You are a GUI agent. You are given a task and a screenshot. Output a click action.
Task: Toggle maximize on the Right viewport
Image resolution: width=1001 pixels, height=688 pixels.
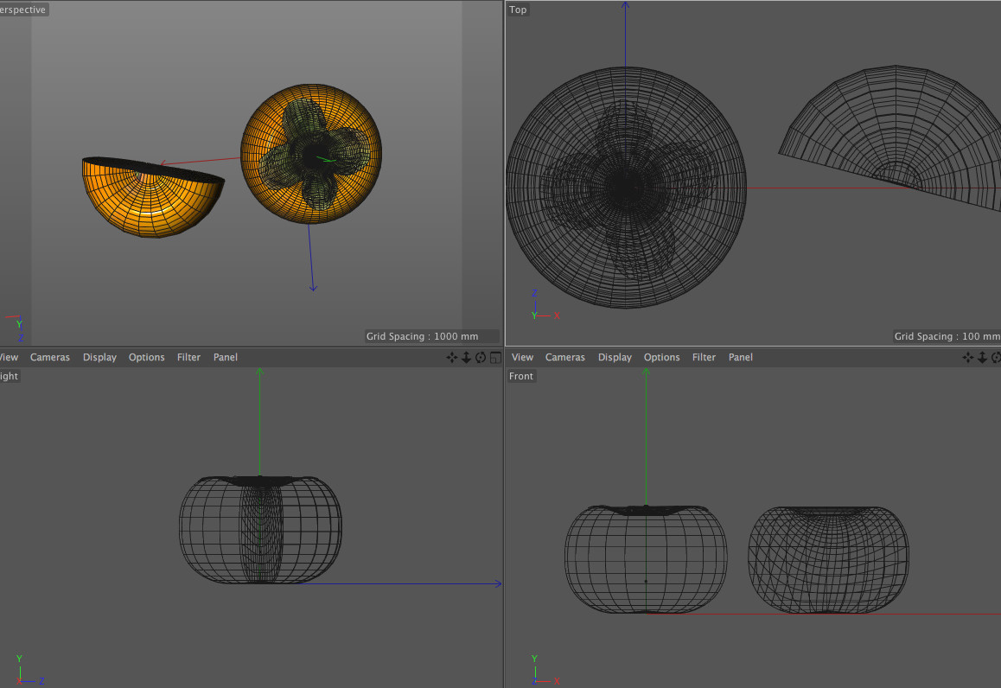pos(495,358)
